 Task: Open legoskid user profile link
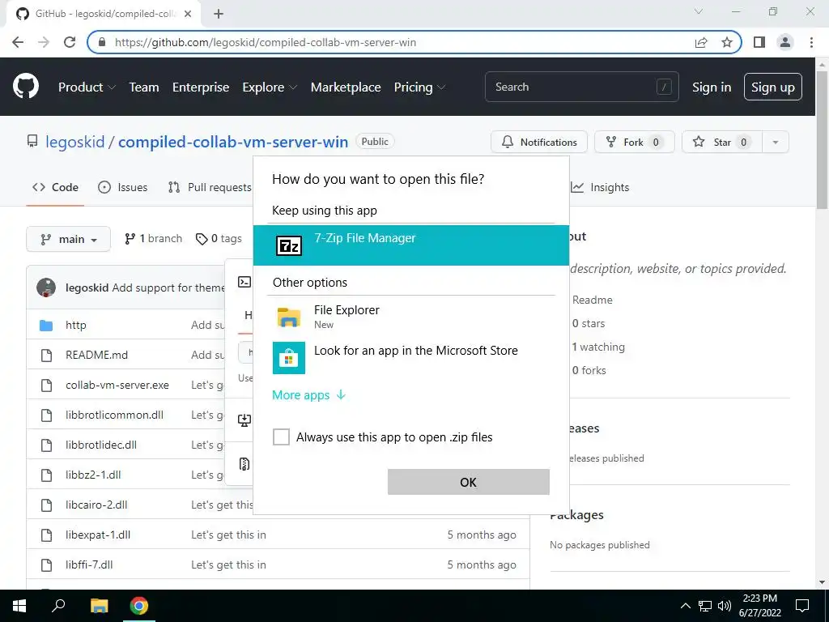tap(75, 142)
